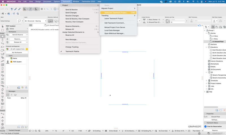
Task: Click the grid snap icon in toolbar
Action: pyautogui.click(x=42, y=9)
